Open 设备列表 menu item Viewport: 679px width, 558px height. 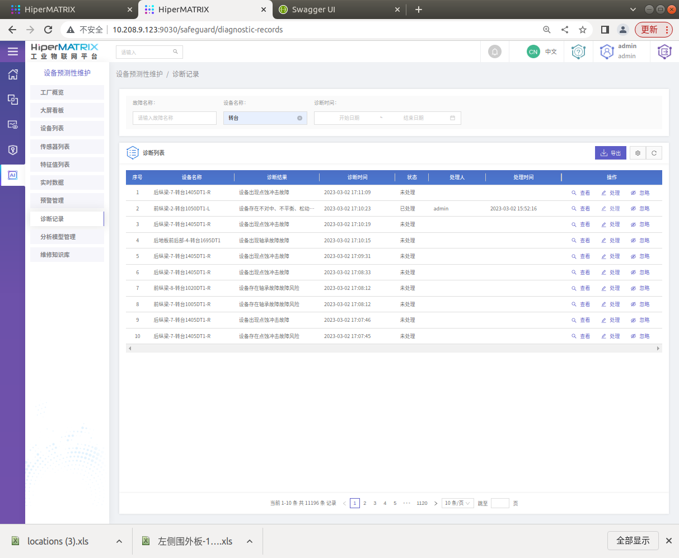(x=67, y=128)
